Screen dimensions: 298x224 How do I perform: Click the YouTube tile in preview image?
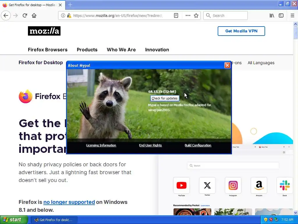coord(182,185)
